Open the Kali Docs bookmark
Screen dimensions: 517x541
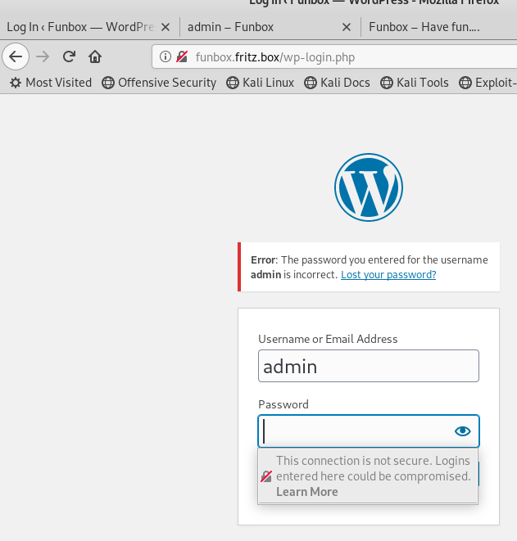point(337,83)
